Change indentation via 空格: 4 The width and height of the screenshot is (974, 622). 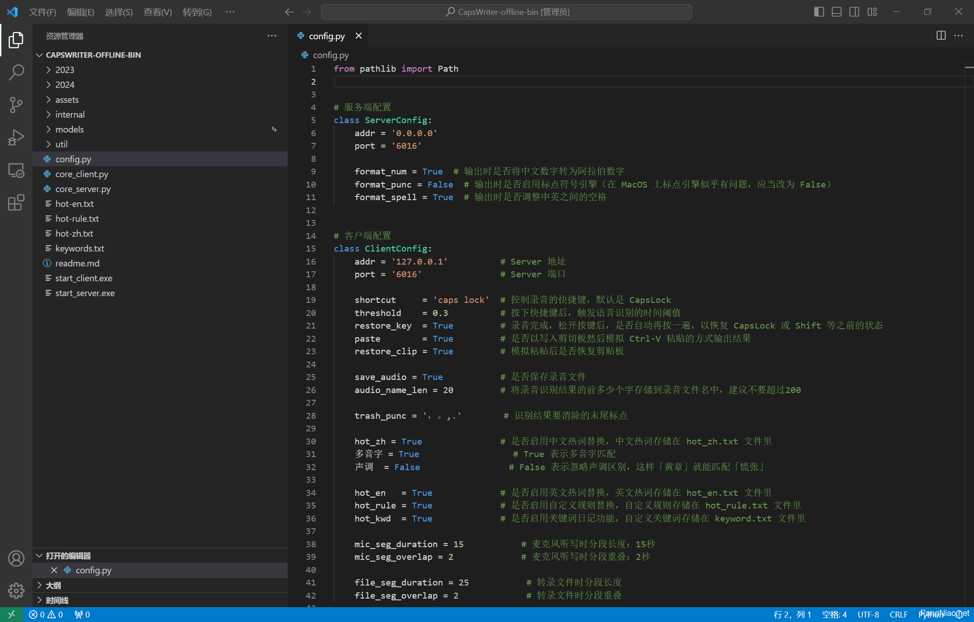834,614
